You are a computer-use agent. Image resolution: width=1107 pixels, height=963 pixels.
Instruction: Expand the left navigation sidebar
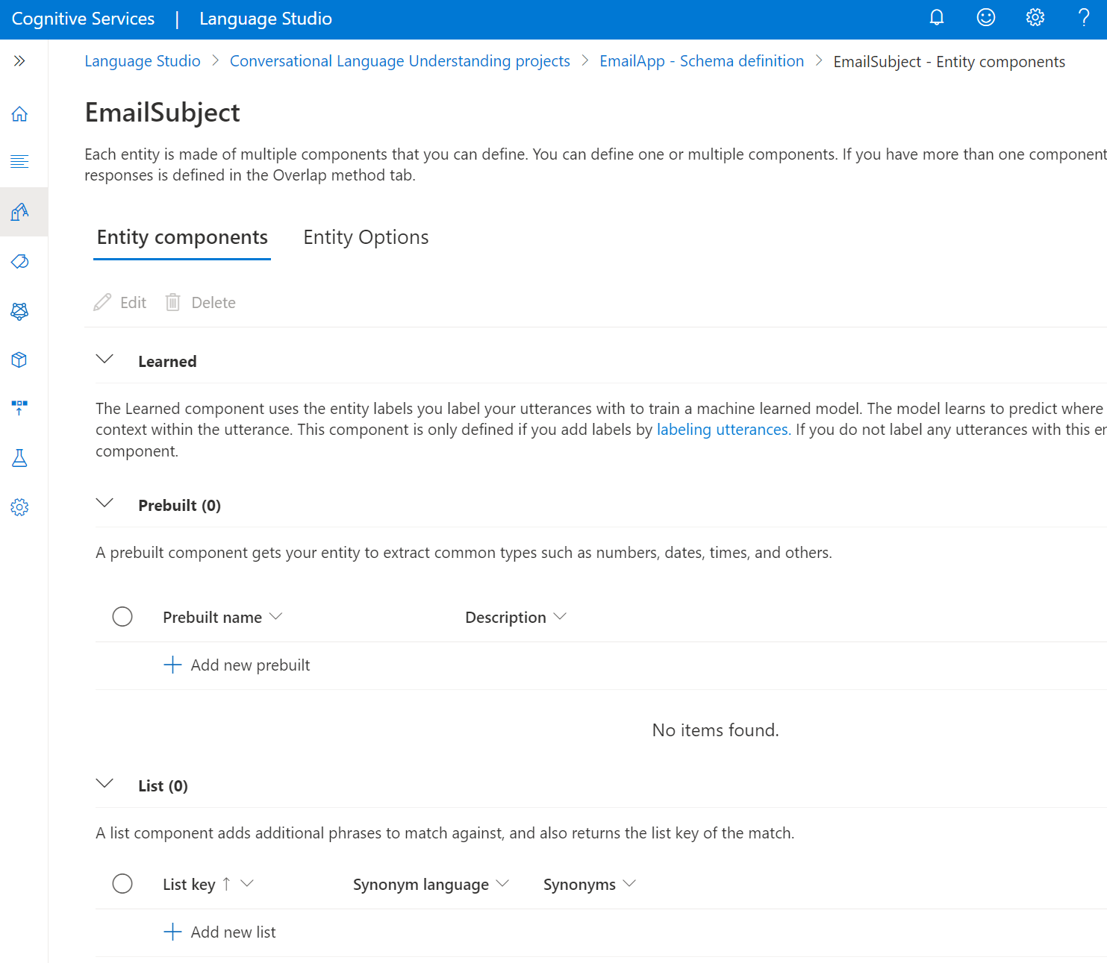pyautogui.click(x=19, y=61)
